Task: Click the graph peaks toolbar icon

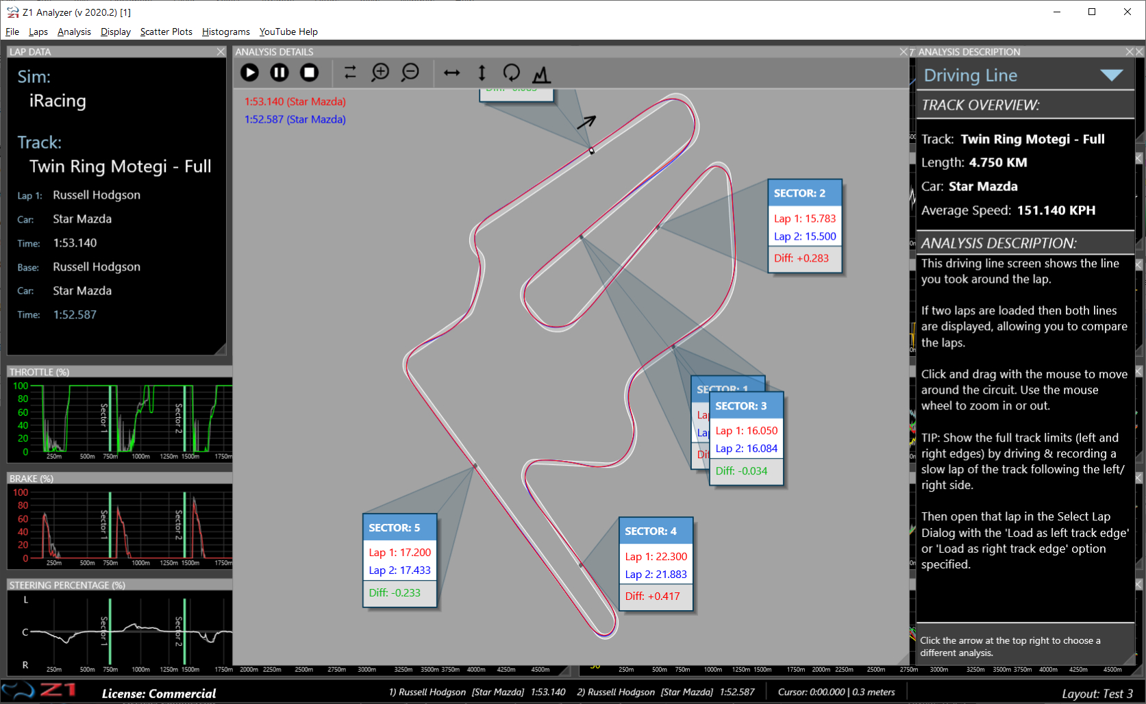Action: (x=542, y=74)
